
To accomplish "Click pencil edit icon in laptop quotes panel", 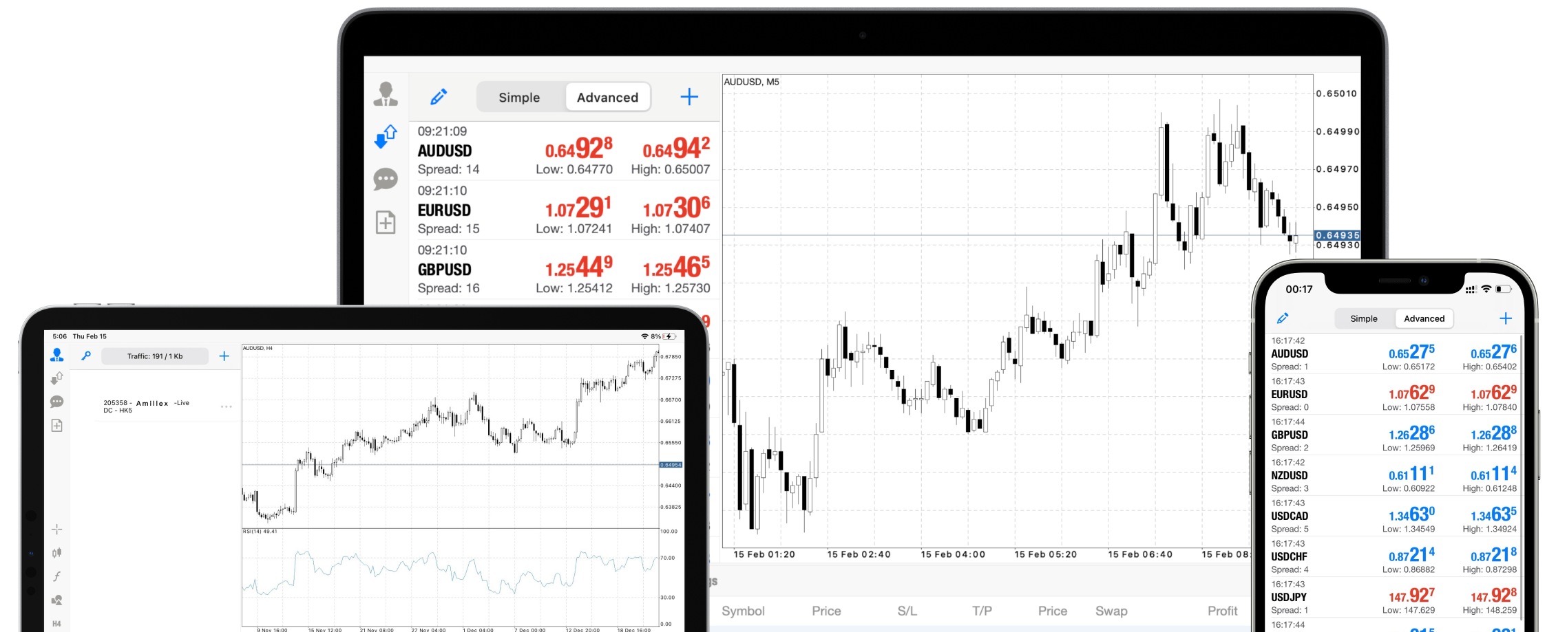I will 439,96.
